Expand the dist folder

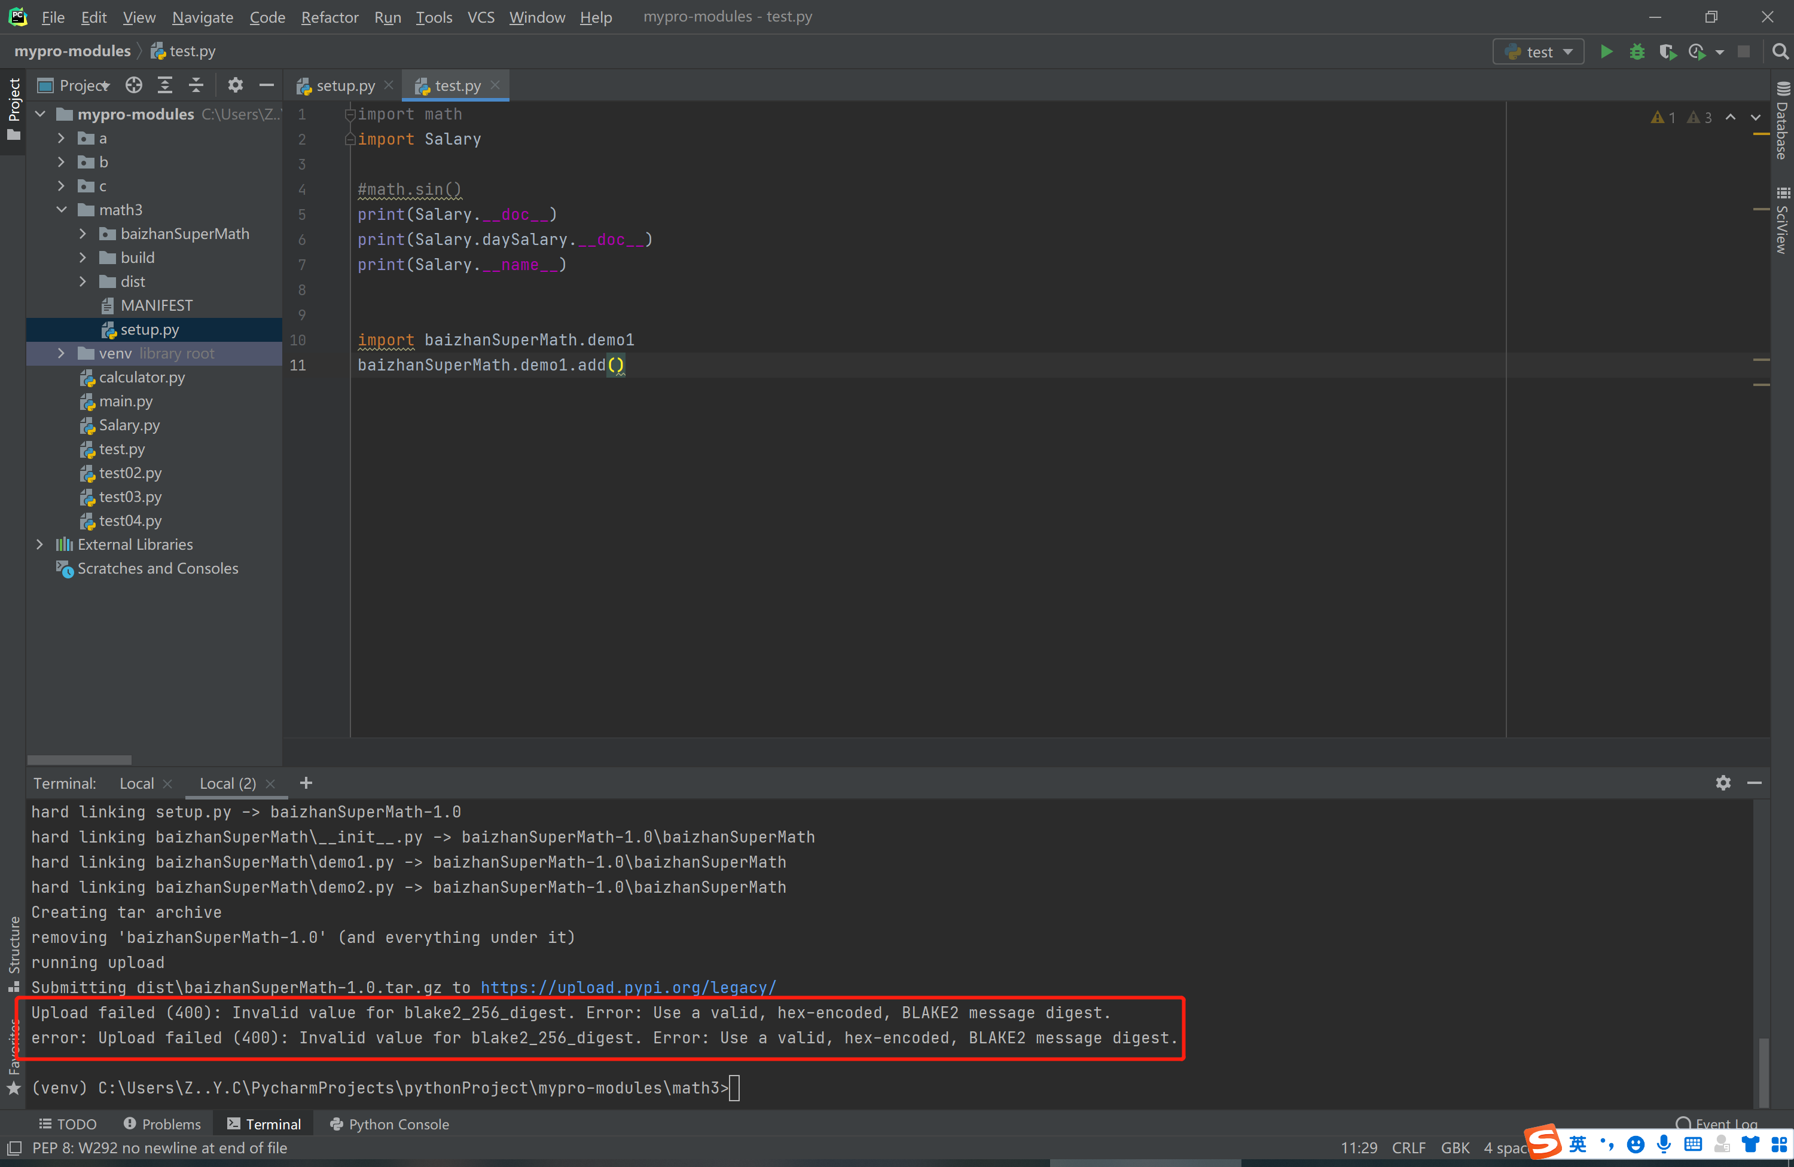pos(83,281)
